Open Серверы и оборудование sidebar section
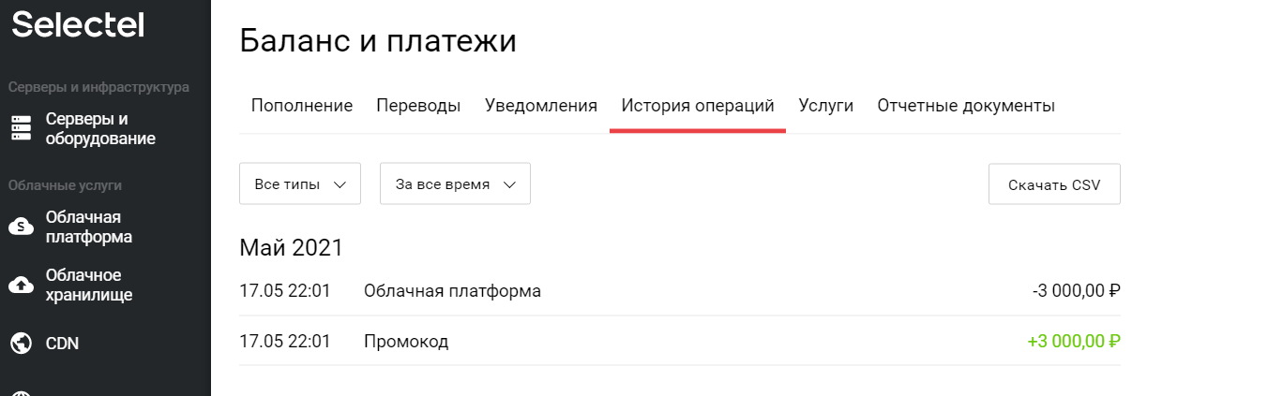Image resolution: width=1268 pixels, height=396 pixels. pyautogui.click(x=100, y=129)
